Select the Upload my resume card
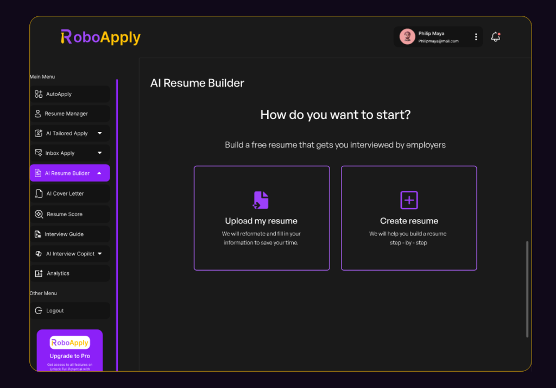 262,218
